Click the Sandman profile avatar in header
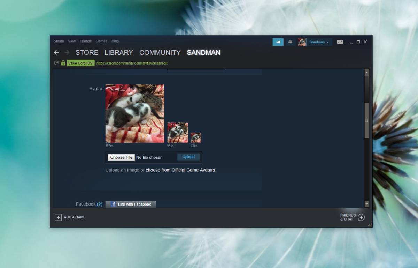Image resolution: width=418 pixels, height=268 pixels. tap(302, 42)
